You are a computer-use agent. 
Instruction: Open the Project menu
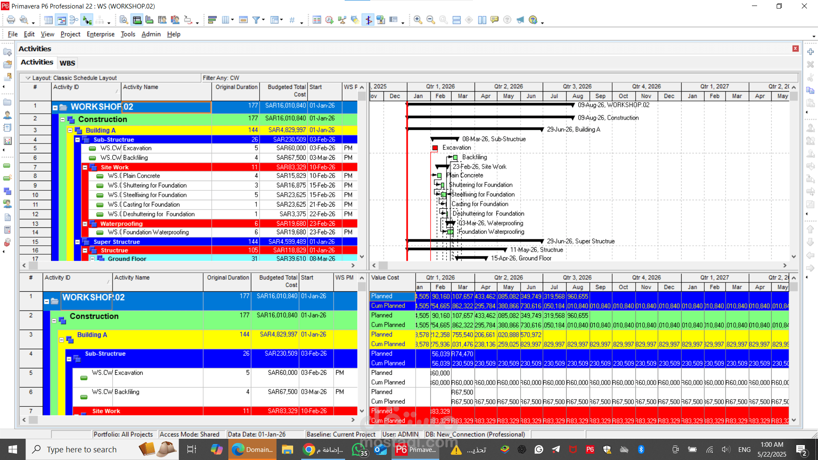coord(70,34)
